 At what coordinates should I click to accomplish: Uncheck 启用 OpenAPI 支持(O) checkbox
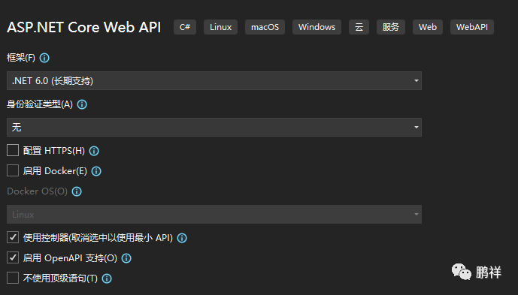click(x=13, y=257)
